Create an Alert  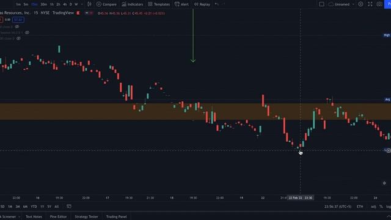(181, 4)
